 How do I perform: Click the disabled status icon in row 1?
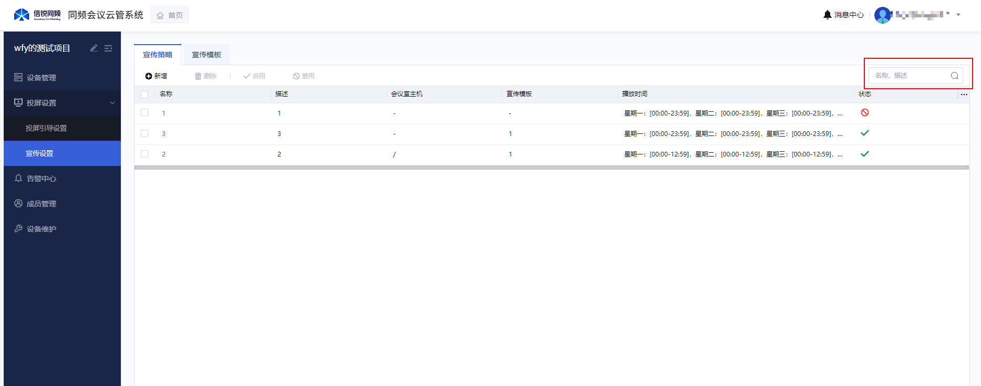click(x=864, y=113)
